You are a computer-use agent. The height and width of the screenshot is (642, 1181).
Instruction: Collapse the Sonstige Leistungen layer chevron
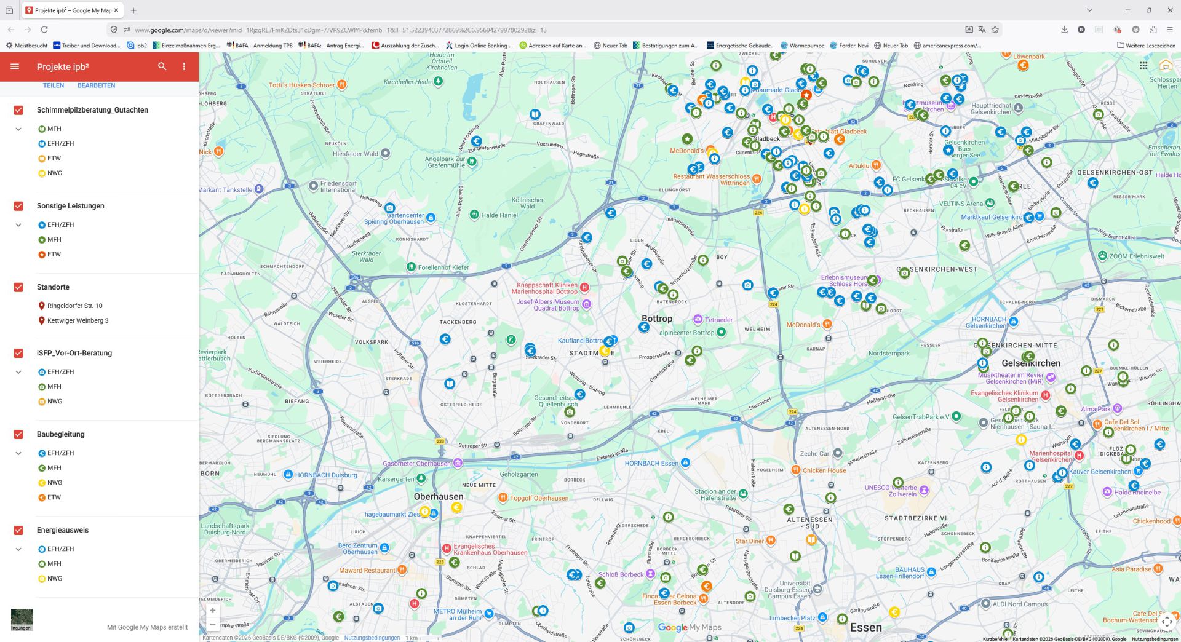click(x=18, y=225)
